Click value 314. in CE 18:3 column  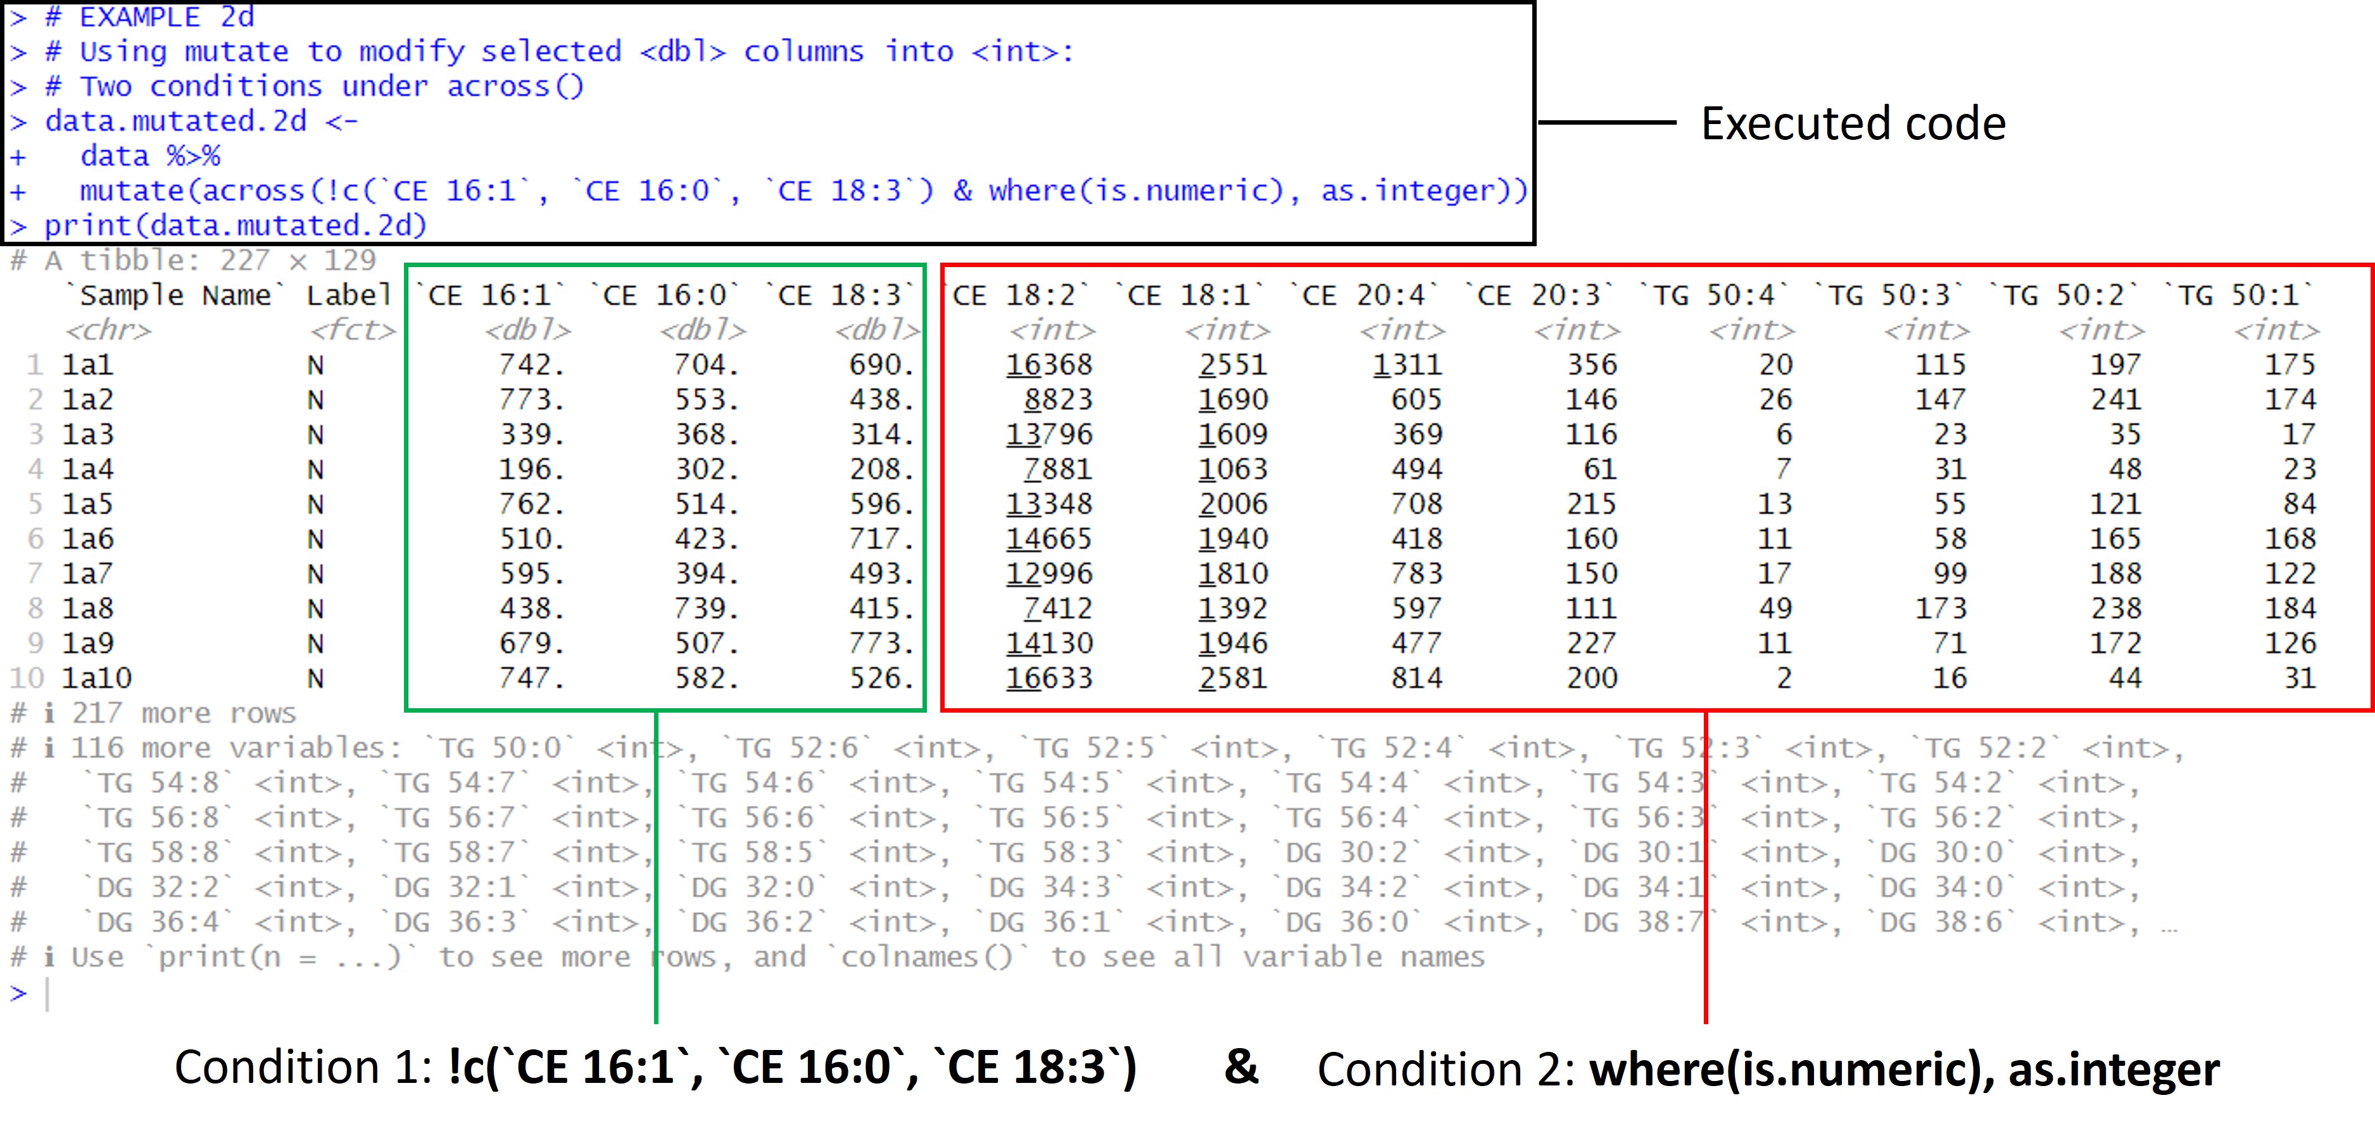click(x=881, y=434)
